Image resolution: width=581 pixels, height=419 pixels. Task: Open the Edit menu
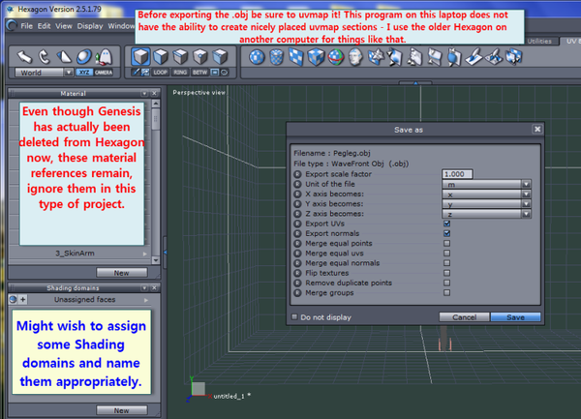click(45, 26)
